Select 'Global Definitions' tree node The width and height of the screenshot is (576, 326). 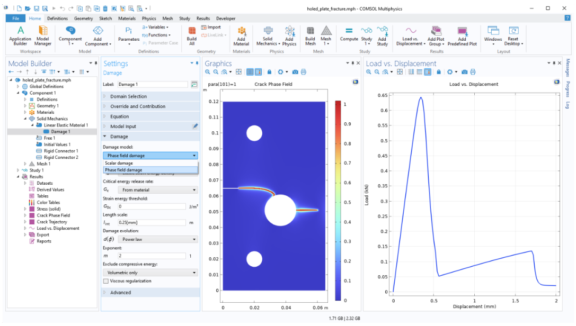point(46,87)
